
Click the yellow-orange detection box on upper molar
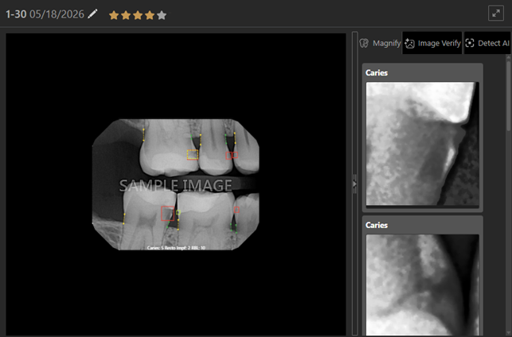[193, 154]
